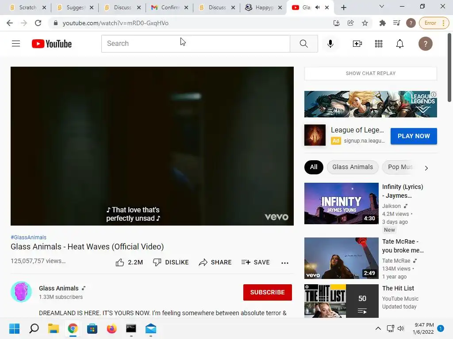
Task: Reload the YouTube page
Action: 38,23
